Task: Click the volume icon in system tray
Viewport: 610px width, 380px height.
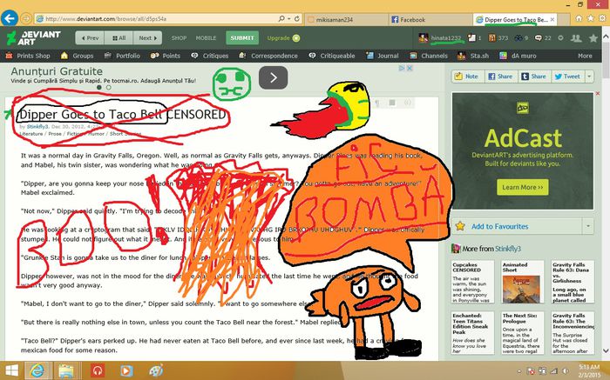Action: [x=565, y=371]
